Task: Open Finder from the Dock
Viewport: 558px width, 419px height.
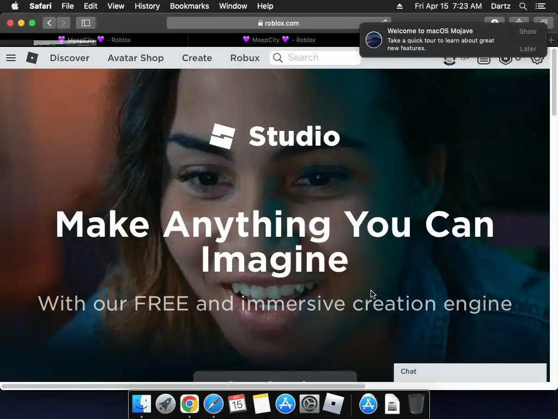Action: (142, 404)
